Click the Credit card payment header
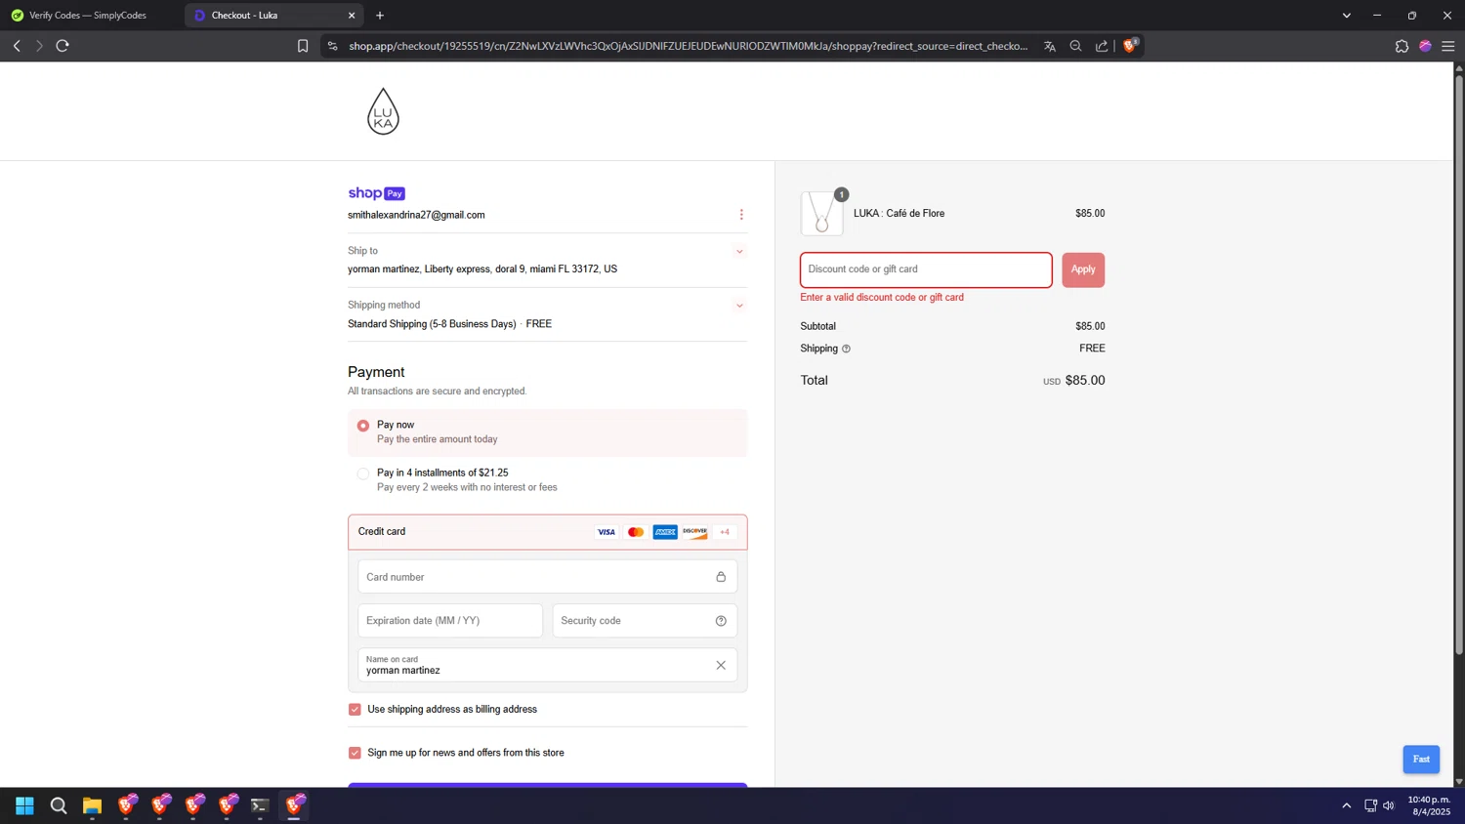Image resolution: width=1465 pixels, height=824 pixels. [x=548, y=532]
